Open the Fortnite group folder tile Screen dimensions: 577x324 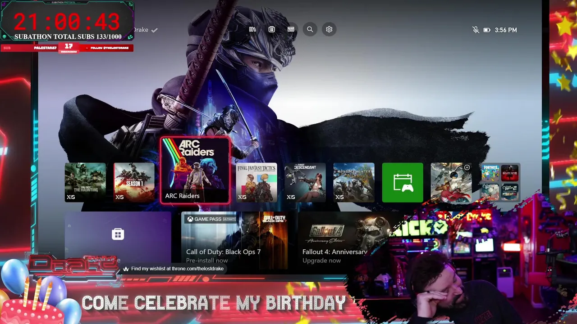click(x=500, y=182)
